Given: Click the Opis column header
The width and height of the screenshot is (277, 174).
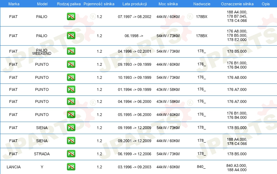Looking at the screenshot, I should pos(266,4).
